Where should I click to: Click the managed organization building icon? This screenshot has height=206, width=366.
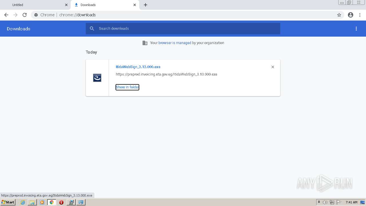[x=145, y=43]
